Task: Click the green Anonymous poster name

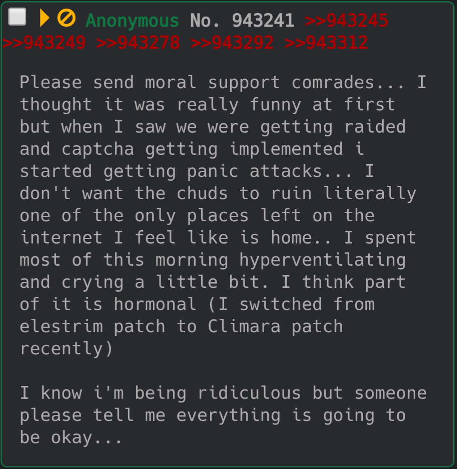Action: 132,20
